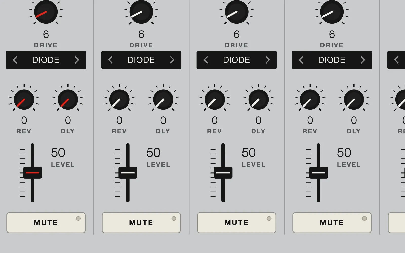Screen dimensions: 405x253
Task: Click the LEVEL fader handle in second channel
Action: click(128, 173)
